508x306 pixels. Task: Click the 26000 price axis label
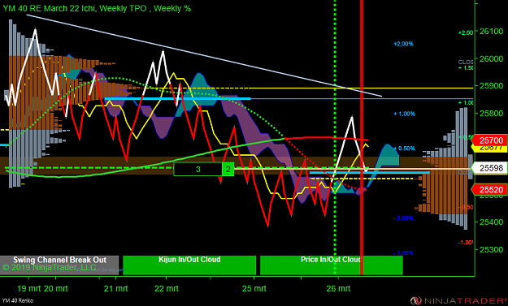491,59
